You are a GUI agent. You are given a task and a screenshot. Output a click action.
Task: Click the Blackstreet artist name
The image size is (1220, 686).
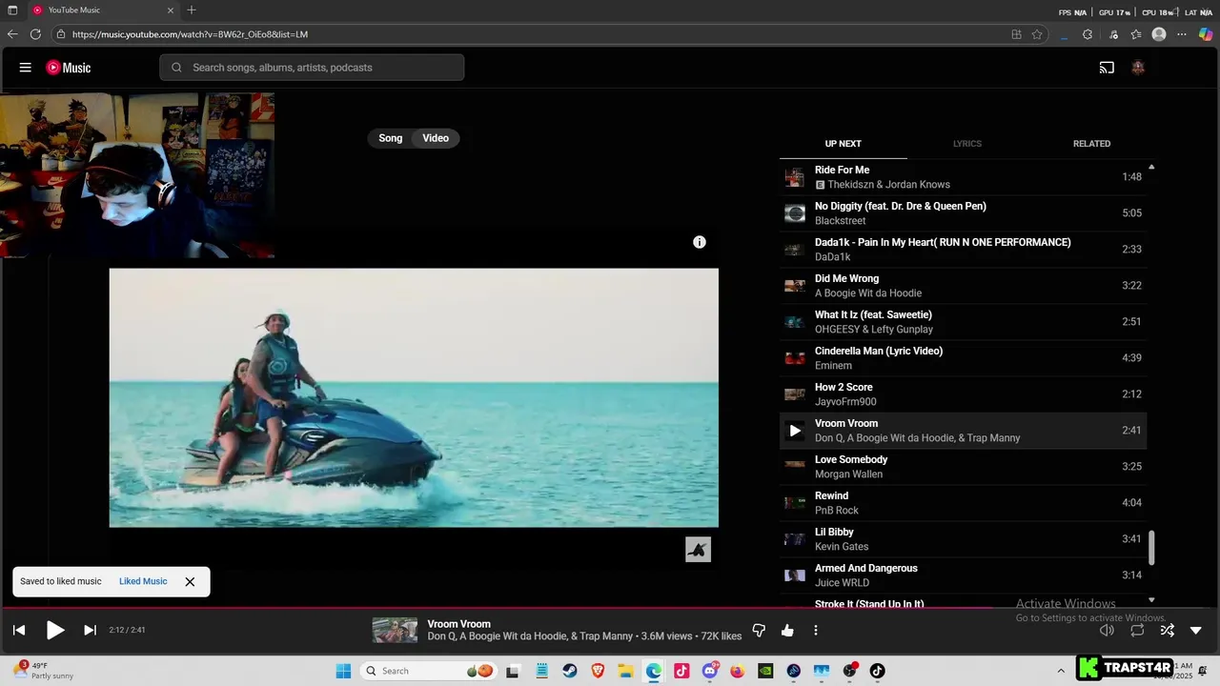840,221
